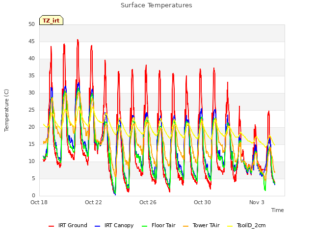Click the 25 y-axis tick label
Viewport: 314px width, 235px height.
(x=31, y=110)
